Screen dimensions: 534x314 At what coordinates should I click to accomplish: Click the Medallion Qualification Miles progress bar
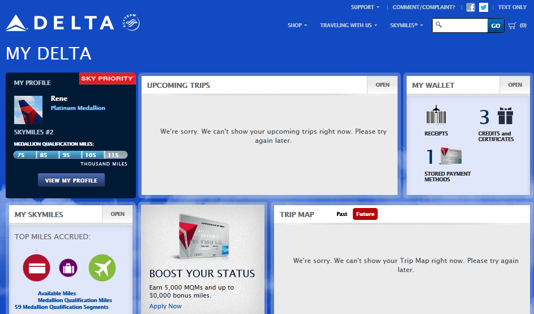click(70, 155)
